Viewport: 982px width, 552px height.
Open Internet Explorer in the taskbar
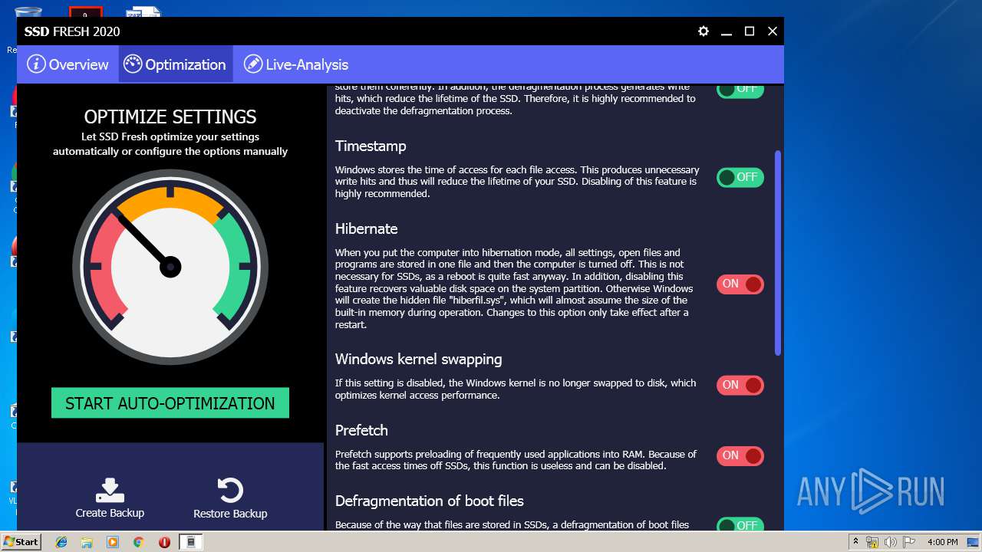[61, 542]
